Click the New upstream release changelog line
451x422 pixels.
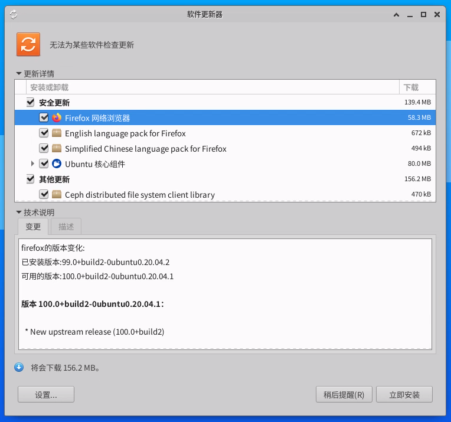click(x=94, y=332)
